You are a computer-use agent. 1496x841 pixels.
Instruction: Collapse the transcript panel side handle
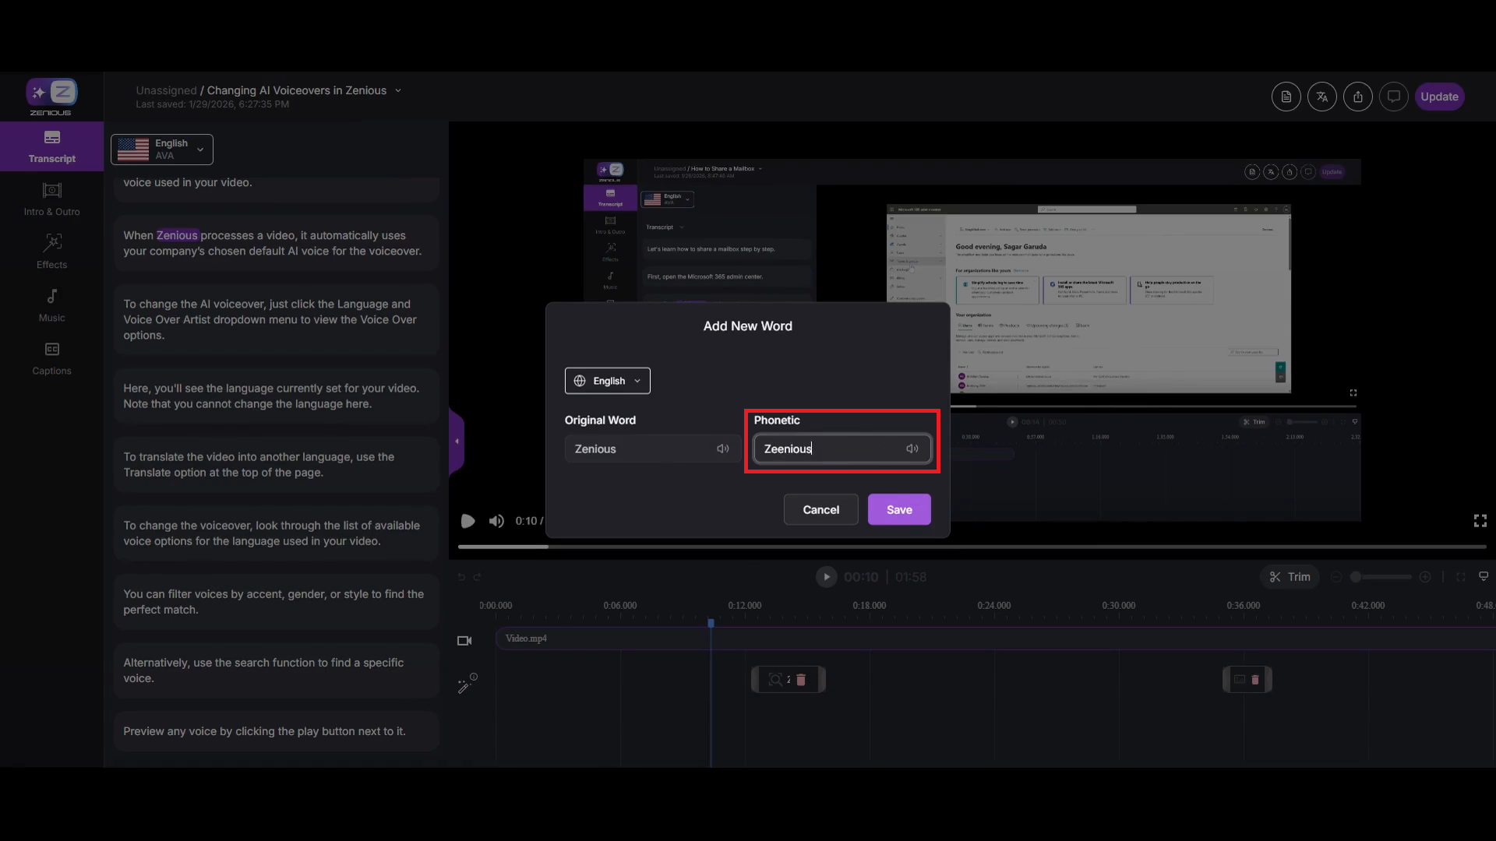pyautogui.click(x=457, y=442)
